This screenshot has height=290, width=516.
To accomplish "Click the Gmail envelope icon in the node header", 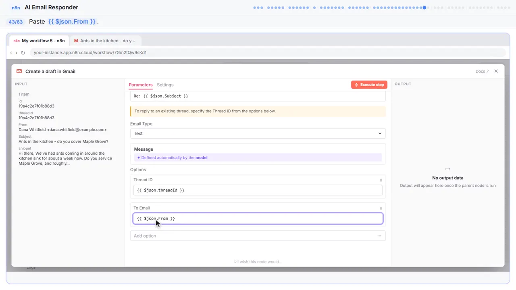I will pyautogui.click(x=19, y=71).
